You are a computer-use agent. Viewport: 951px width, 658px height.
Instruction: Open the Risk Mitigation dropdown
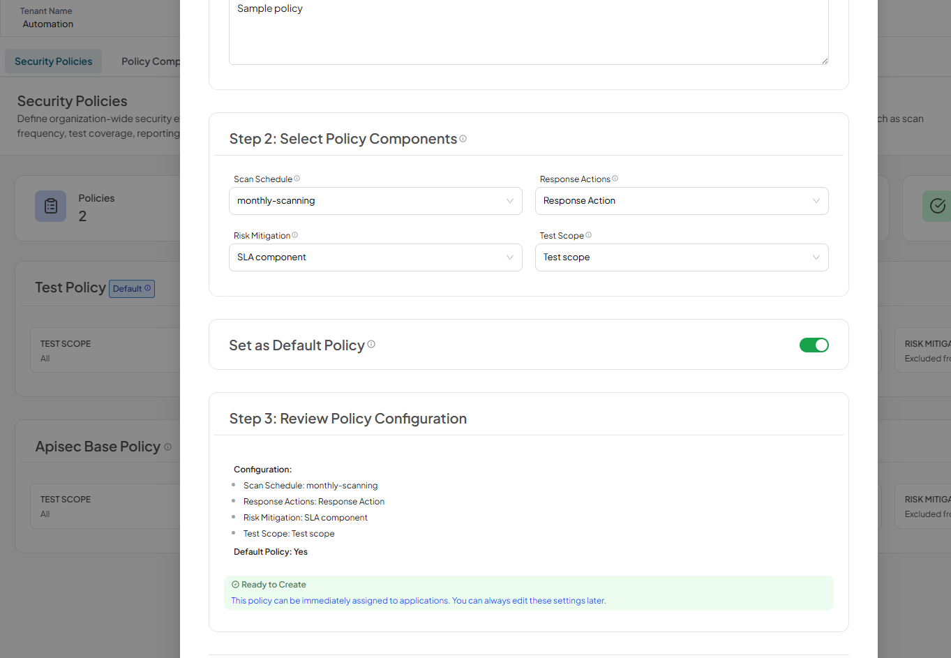(x=375, y=257)
